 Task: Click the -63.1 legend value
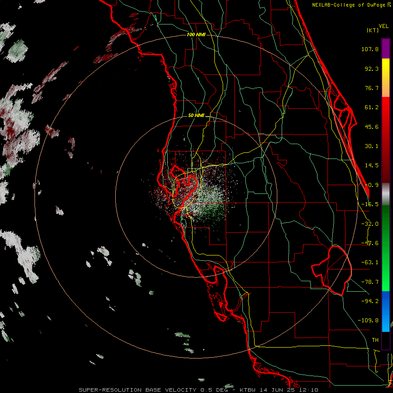(x=370, y=262)
